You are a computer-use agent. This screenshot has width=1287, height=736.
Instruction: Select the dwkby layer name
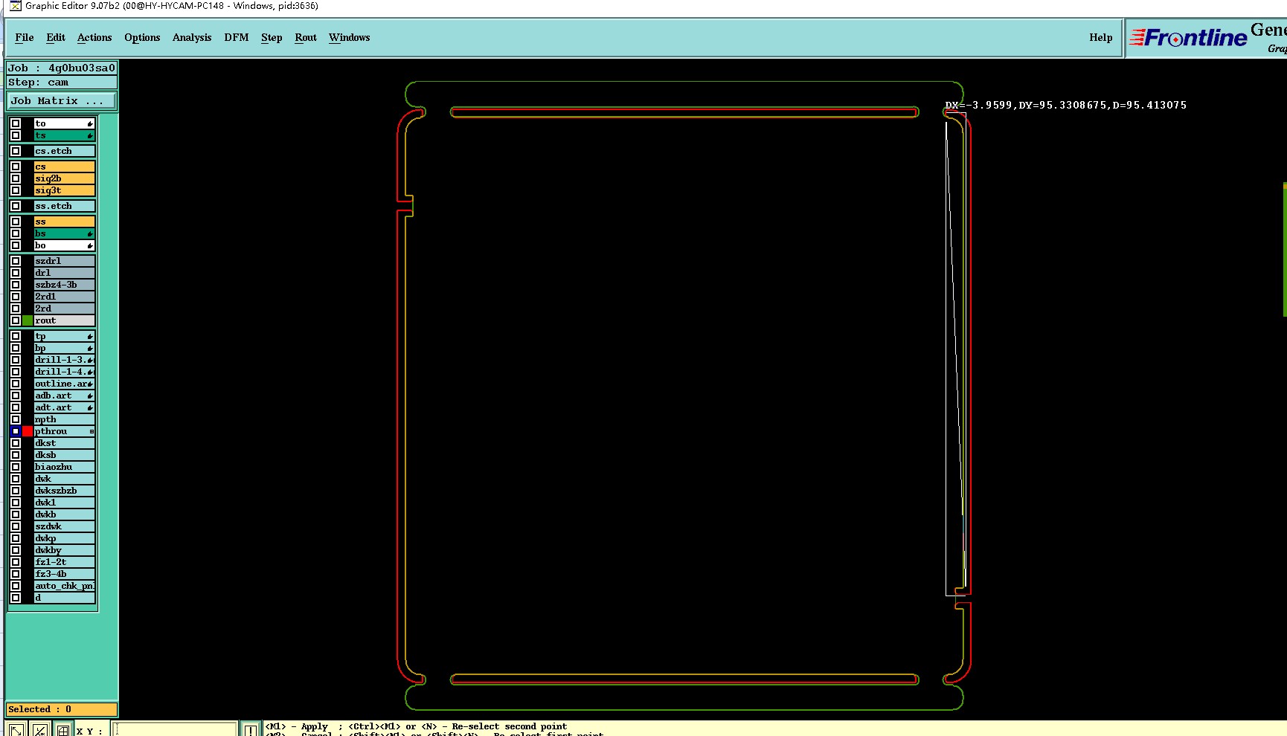tap(65, 550)
